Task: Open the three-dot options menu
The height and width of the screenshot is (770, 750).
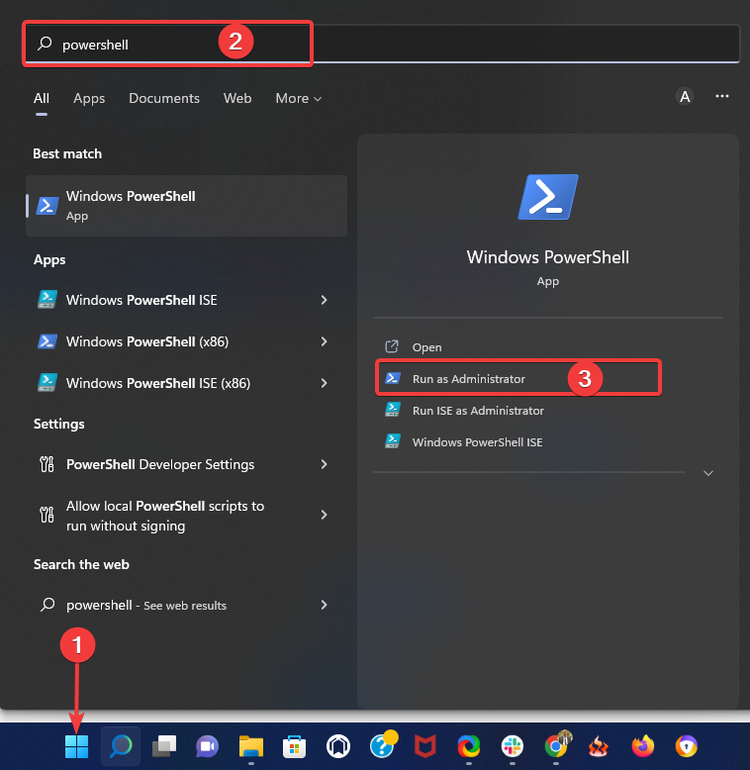Action: [x=722, y=96]
